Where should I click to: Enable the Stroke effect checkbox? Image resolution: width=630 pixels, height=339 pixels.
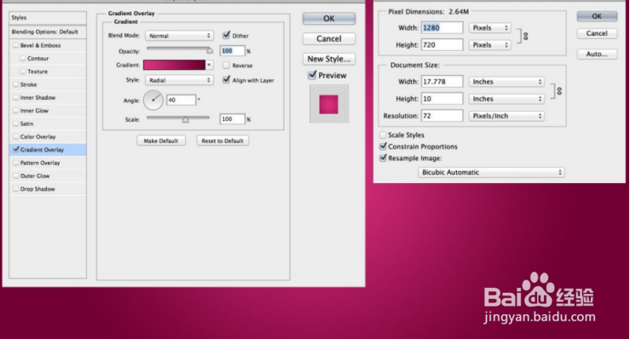tap(16, 84)
